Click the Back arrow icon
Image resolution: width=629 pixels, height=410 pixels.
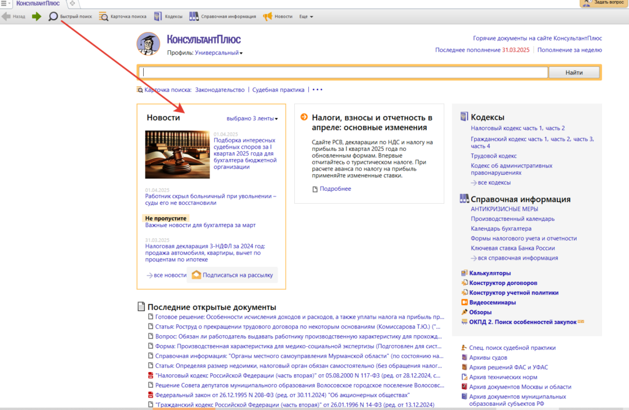6,17
